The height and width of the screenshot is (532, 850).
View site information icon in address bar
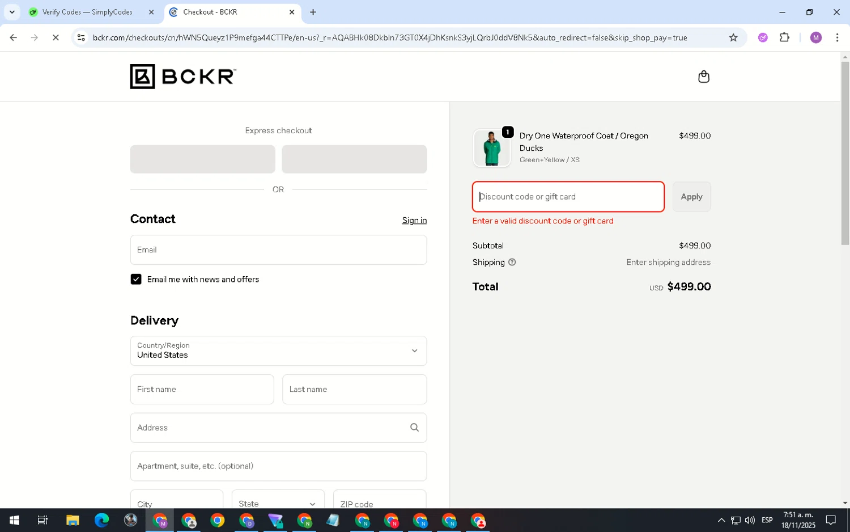tap(81, 37)
